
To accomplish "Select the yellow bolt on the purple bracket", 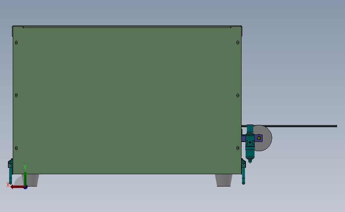I will (259, 138).
